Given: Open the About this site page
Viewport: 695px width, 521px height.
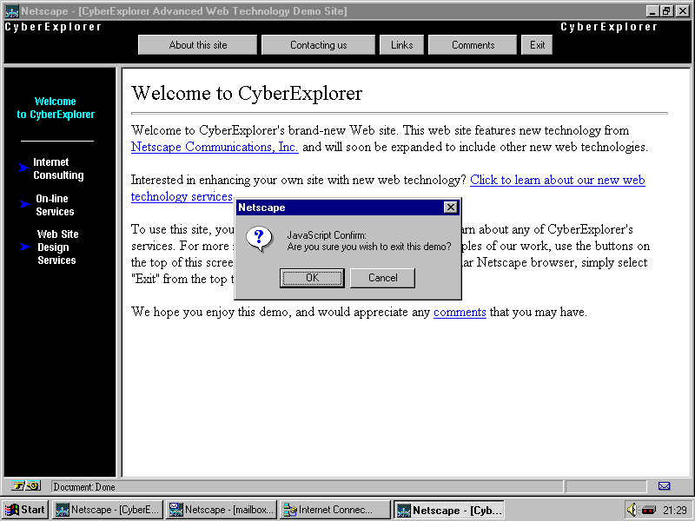Looking at the screenshot, I should click(x=198, y=45).
